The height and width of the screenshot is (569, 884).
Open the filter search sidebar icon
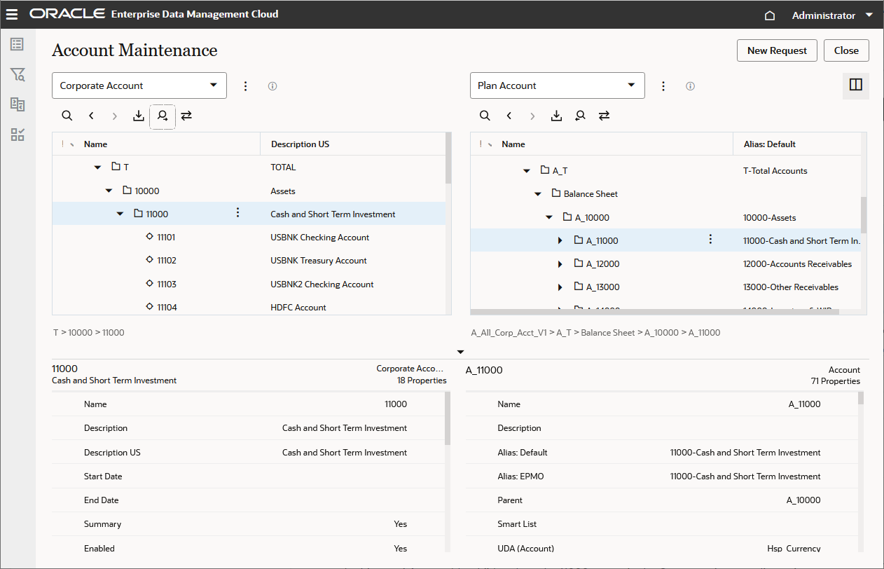[x=18, y=74]
